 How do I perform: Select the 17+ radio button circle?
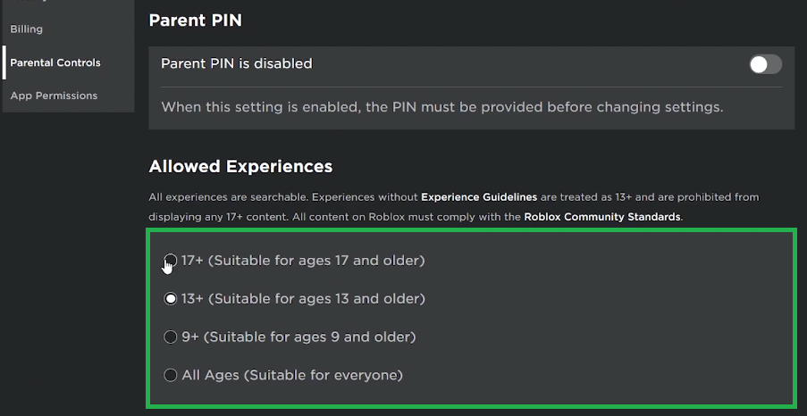[x=171, y=260]
